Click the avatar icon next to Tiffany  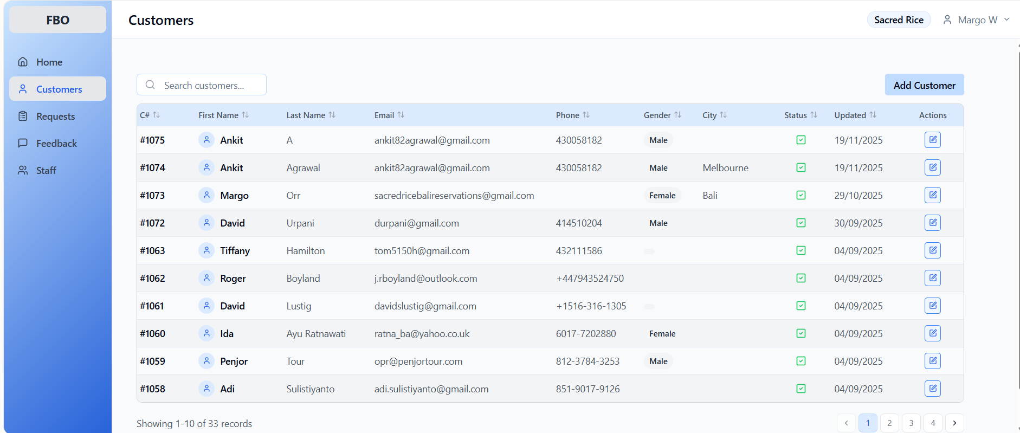(206, 250)
